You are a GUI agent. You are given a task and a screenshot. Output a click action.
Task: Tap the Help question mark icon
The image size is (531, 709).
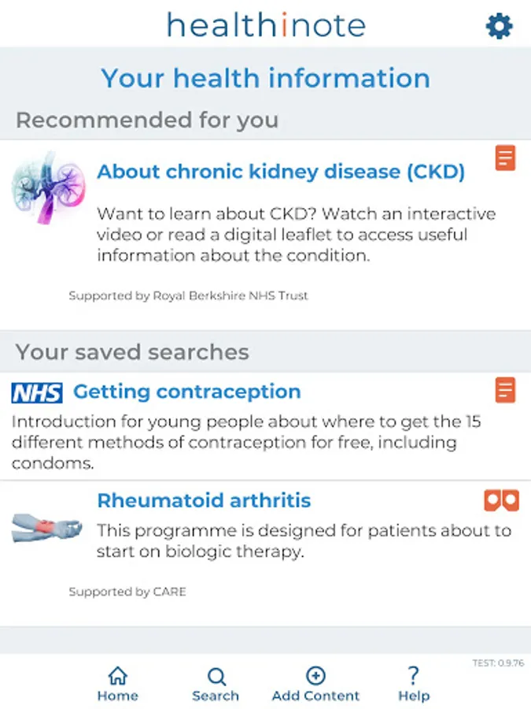[x=413, y=675]
